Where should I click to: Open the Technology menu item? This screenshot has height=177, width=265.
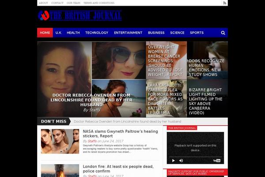point(97,33)
